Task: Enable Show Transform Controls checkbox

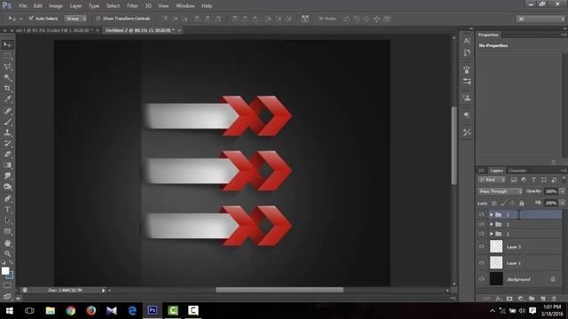Action: 98,19
